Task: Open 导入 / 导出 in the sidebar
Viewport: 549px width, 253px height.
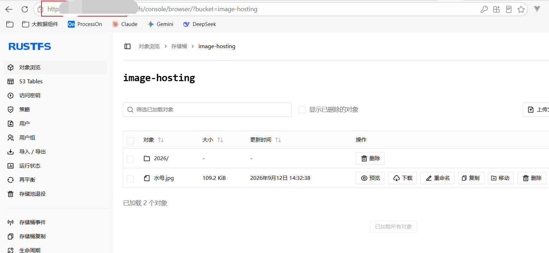Action: [x=55, y=152]
